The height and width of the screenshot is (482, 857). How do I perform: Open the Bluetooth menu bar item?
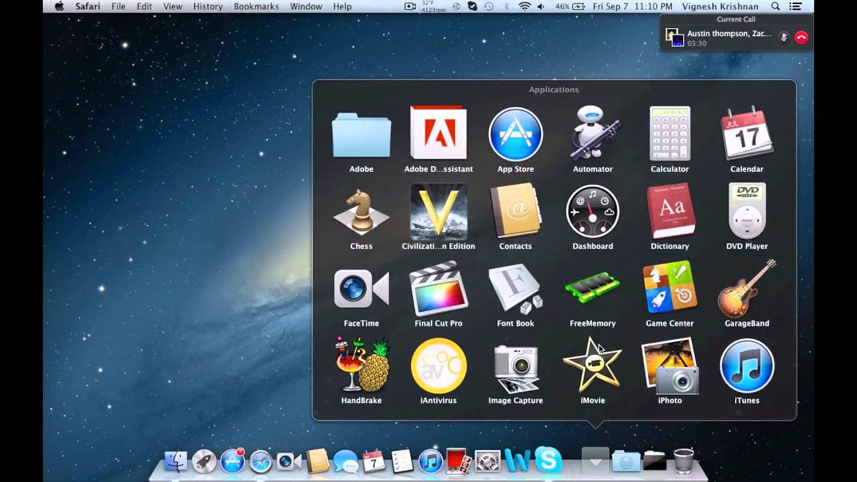(x=507, y=6)
